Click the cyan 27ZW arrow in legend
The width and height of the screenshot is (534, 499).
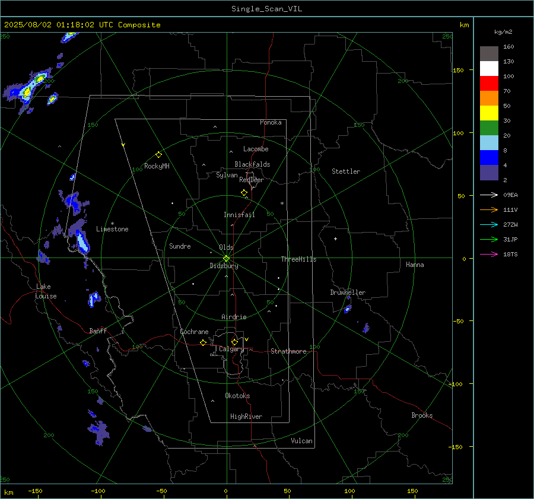[489, 225]
